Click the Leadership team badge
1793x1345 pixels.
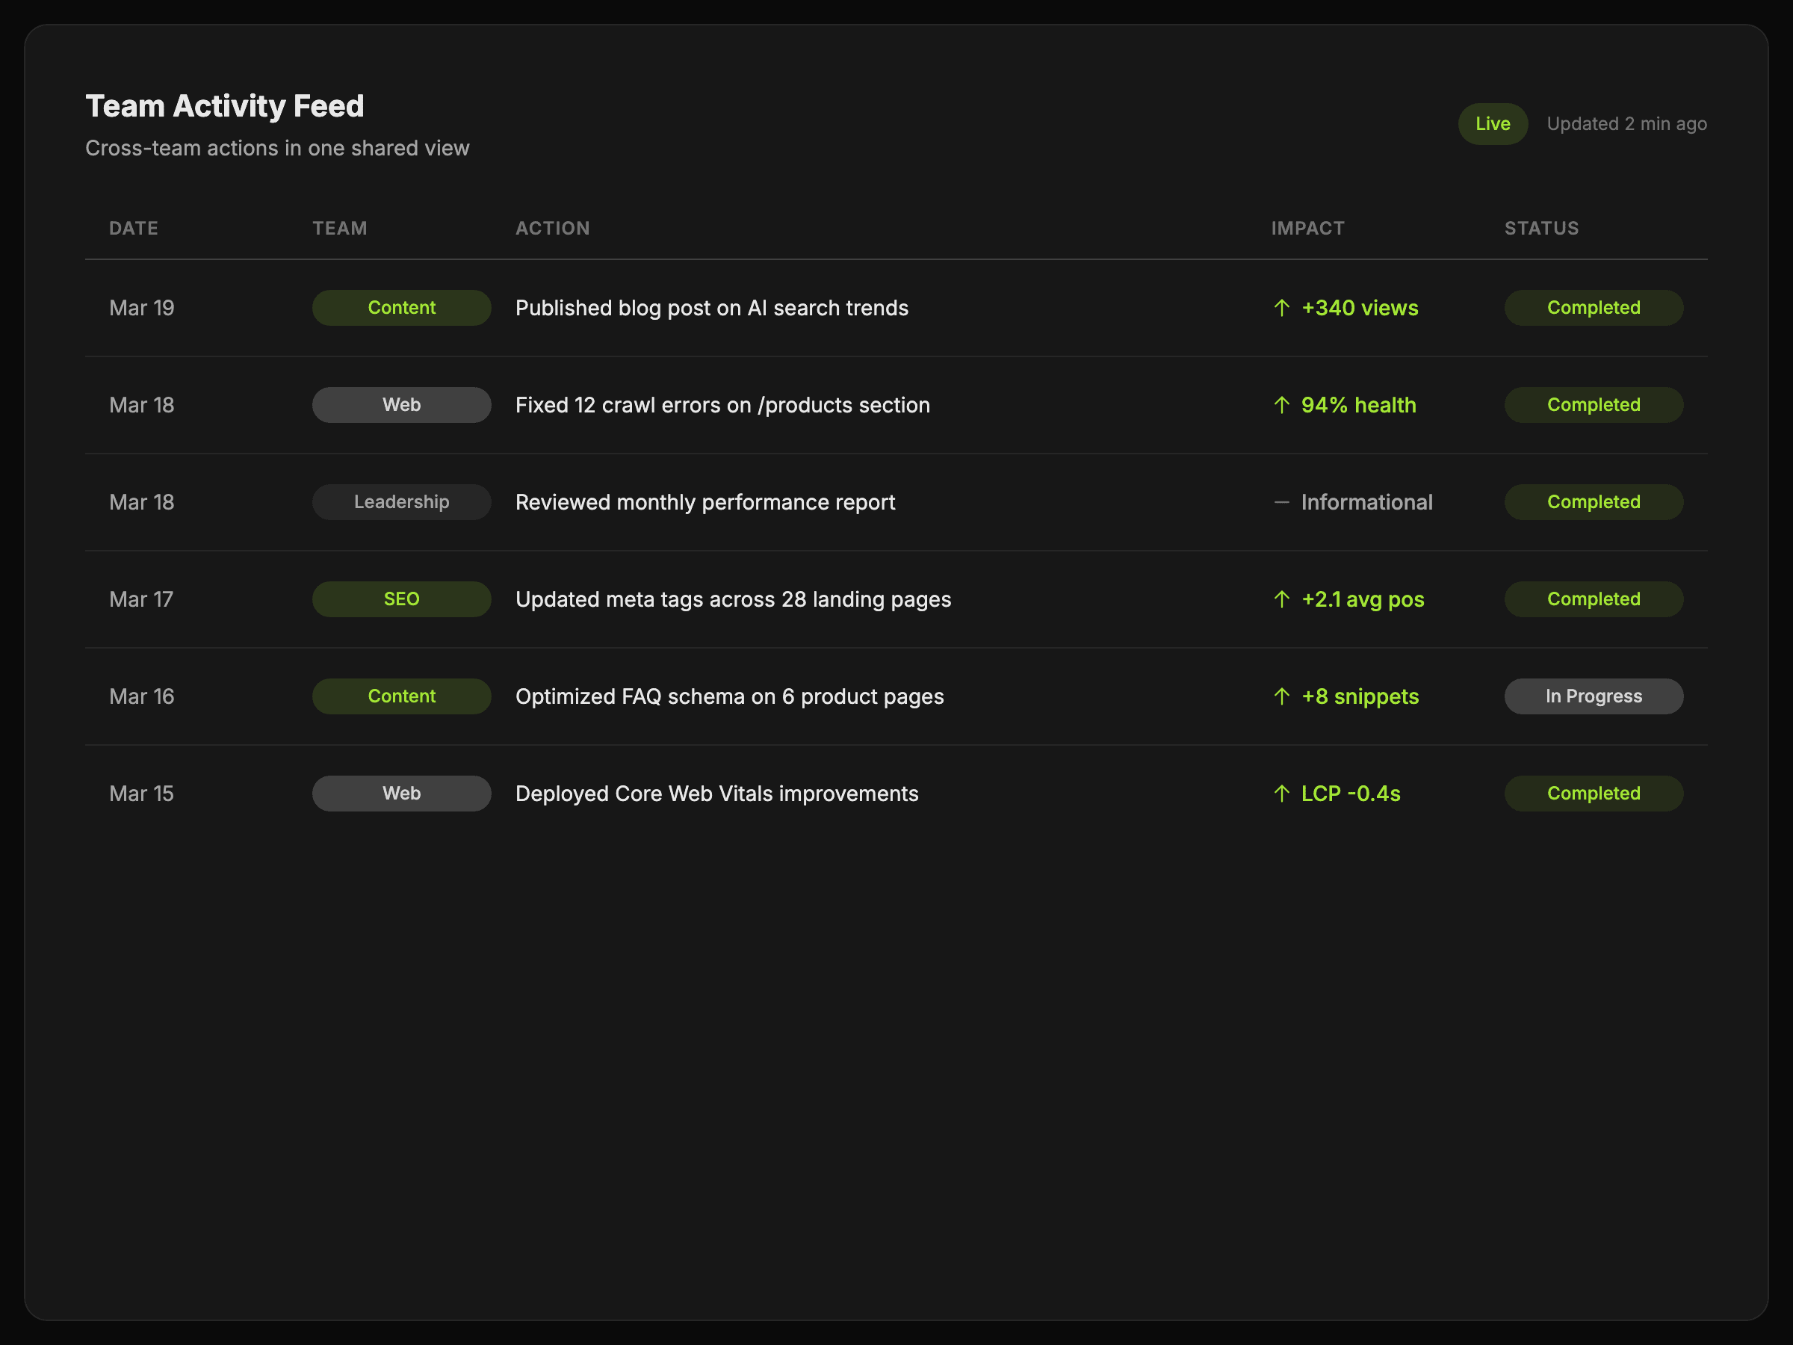[401, 502]
